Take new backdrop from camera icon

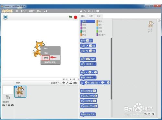12,105
